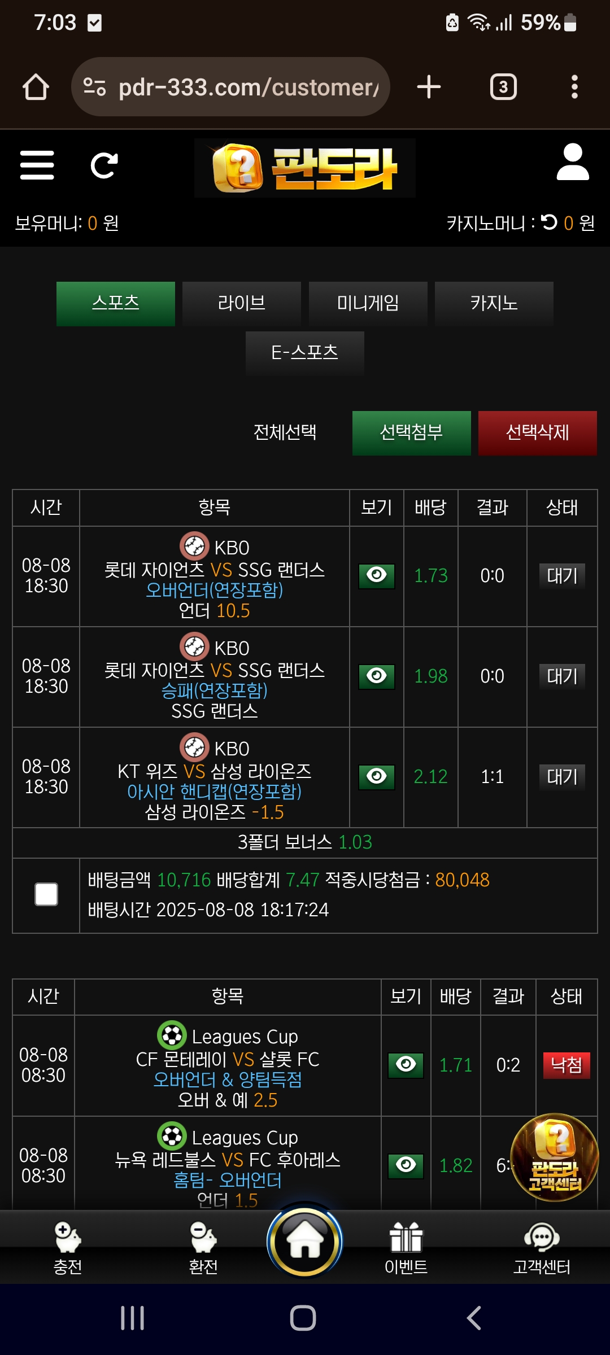Tap the page refresh arrow icon
The image size is (610, 1355).
point(104,165)
